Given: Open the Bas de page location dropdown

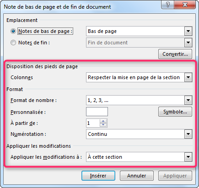Looking at the screenshot, I should tap(188, 31).
